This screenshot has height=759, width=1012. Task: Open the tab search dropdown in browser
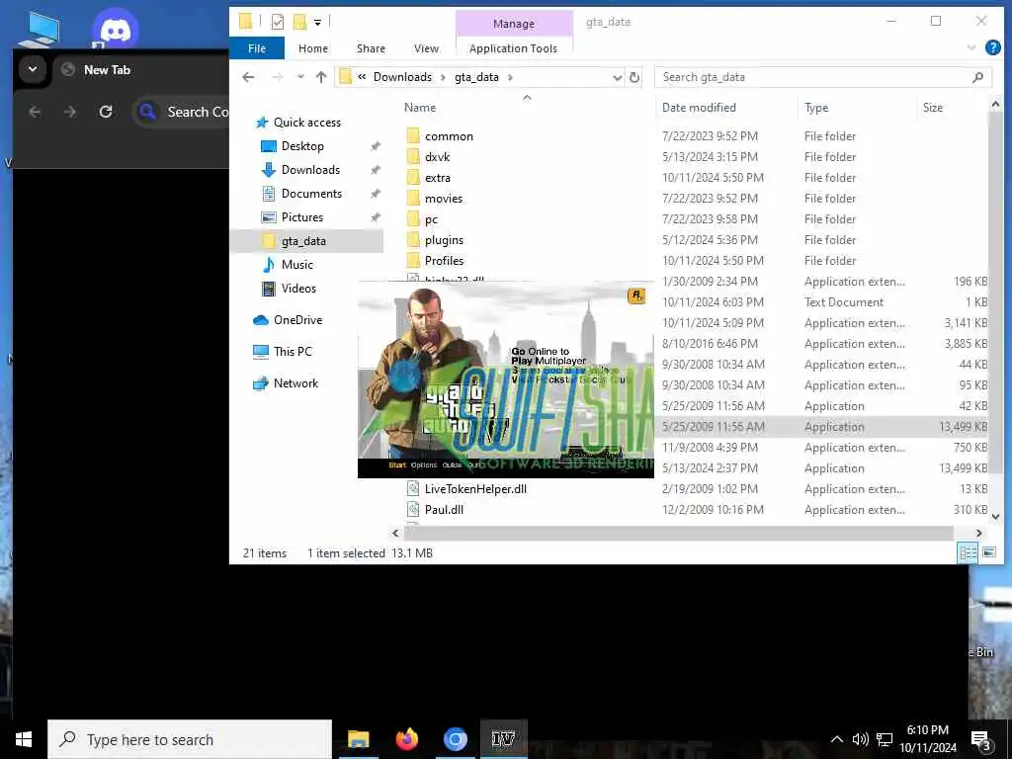pyautogui.click(x=33, y=69)
